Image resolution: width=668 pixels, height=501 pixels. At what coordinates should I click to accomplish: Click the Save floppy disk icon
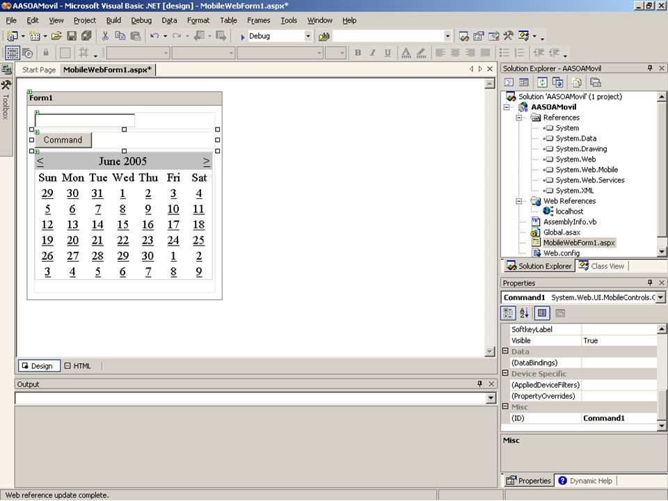72,36
